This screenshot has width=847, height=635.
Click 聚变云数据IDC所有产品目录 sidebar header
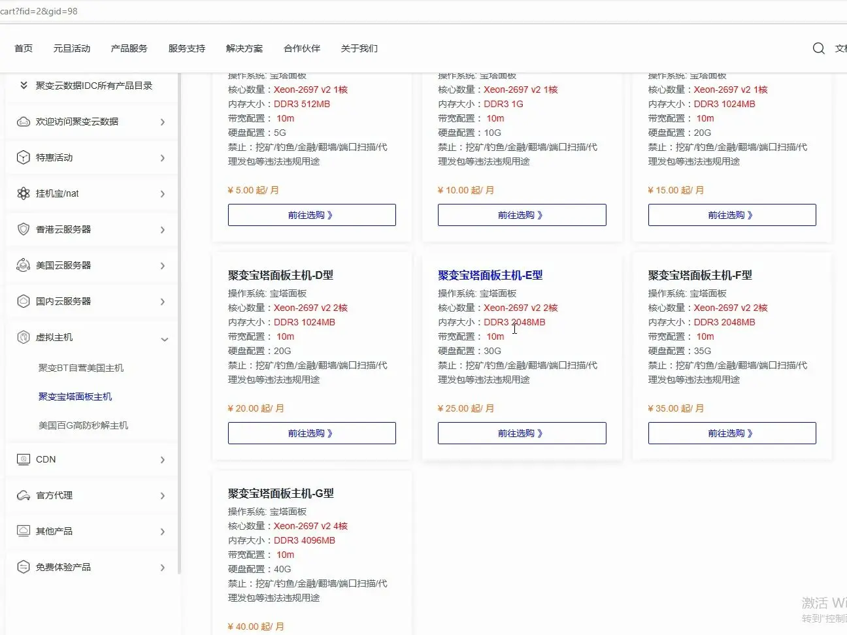coord(94,86)
